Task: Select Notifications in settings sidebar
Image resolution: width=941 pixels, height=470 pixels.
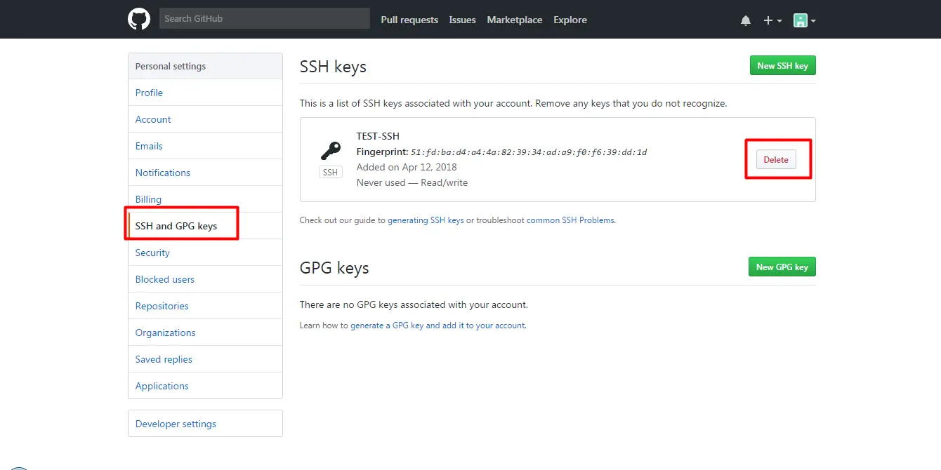Action: click(x=205, y=173)
